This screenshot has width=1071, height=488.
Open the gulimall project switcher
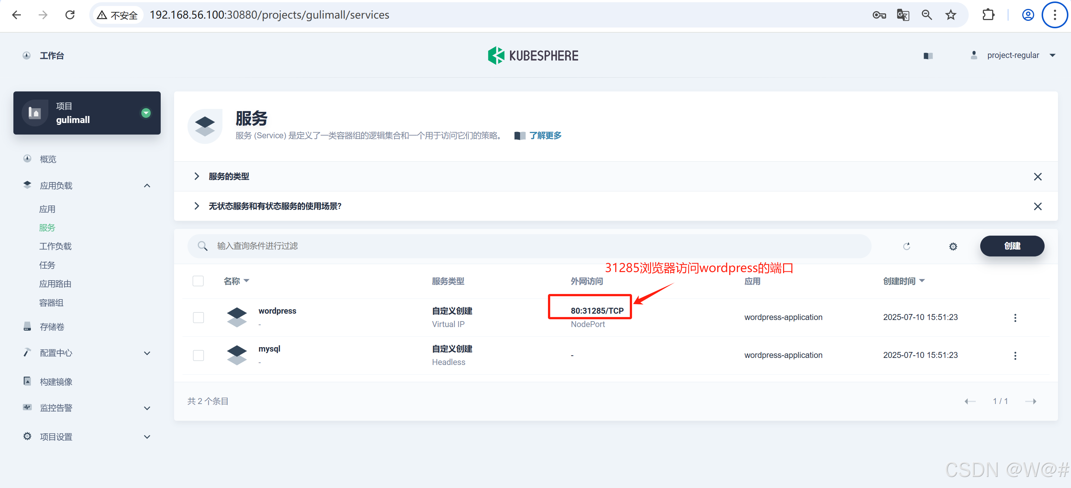(87, 113)
